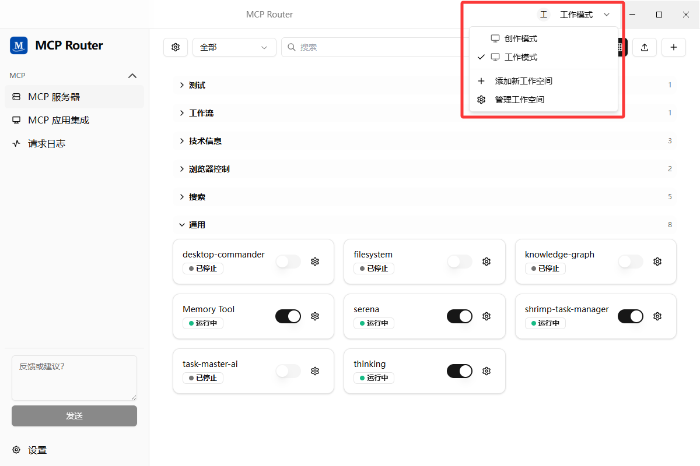Click the 反馈或建议 feedback text box

click(74, 378)
